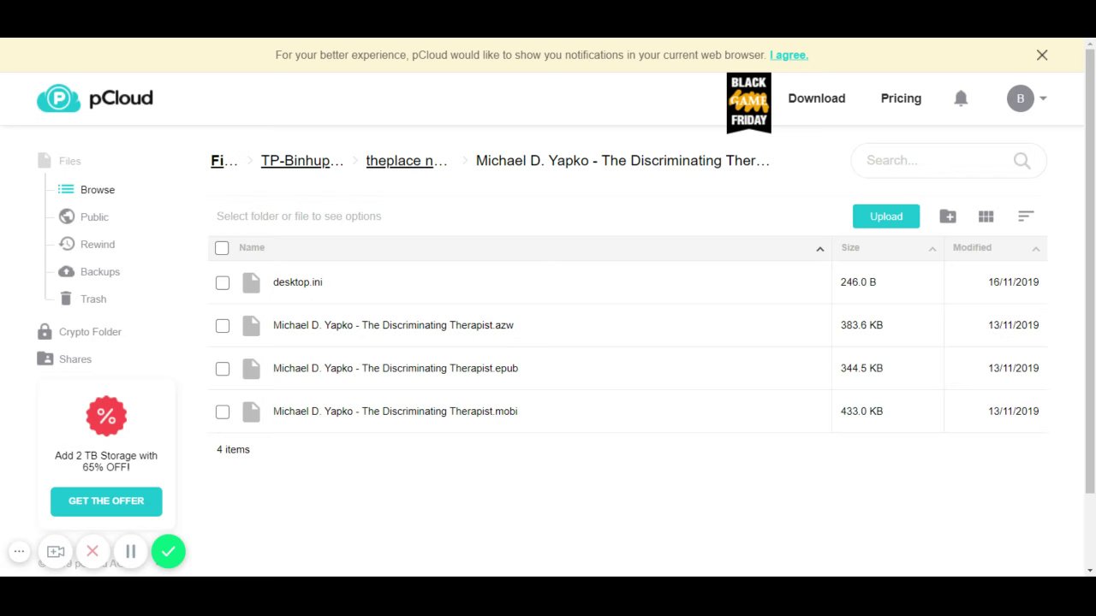Click the search magnifier icon
The image size is (1096, 616).
pos(1022,161)
